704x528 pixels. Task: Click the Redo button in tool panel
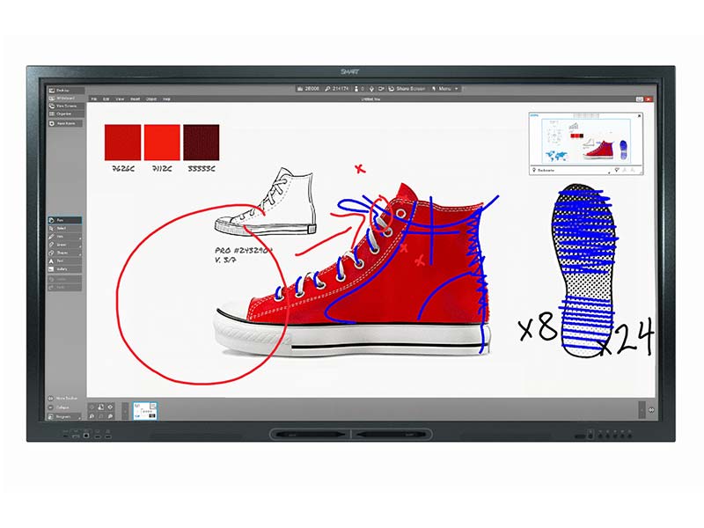point(64,288)
